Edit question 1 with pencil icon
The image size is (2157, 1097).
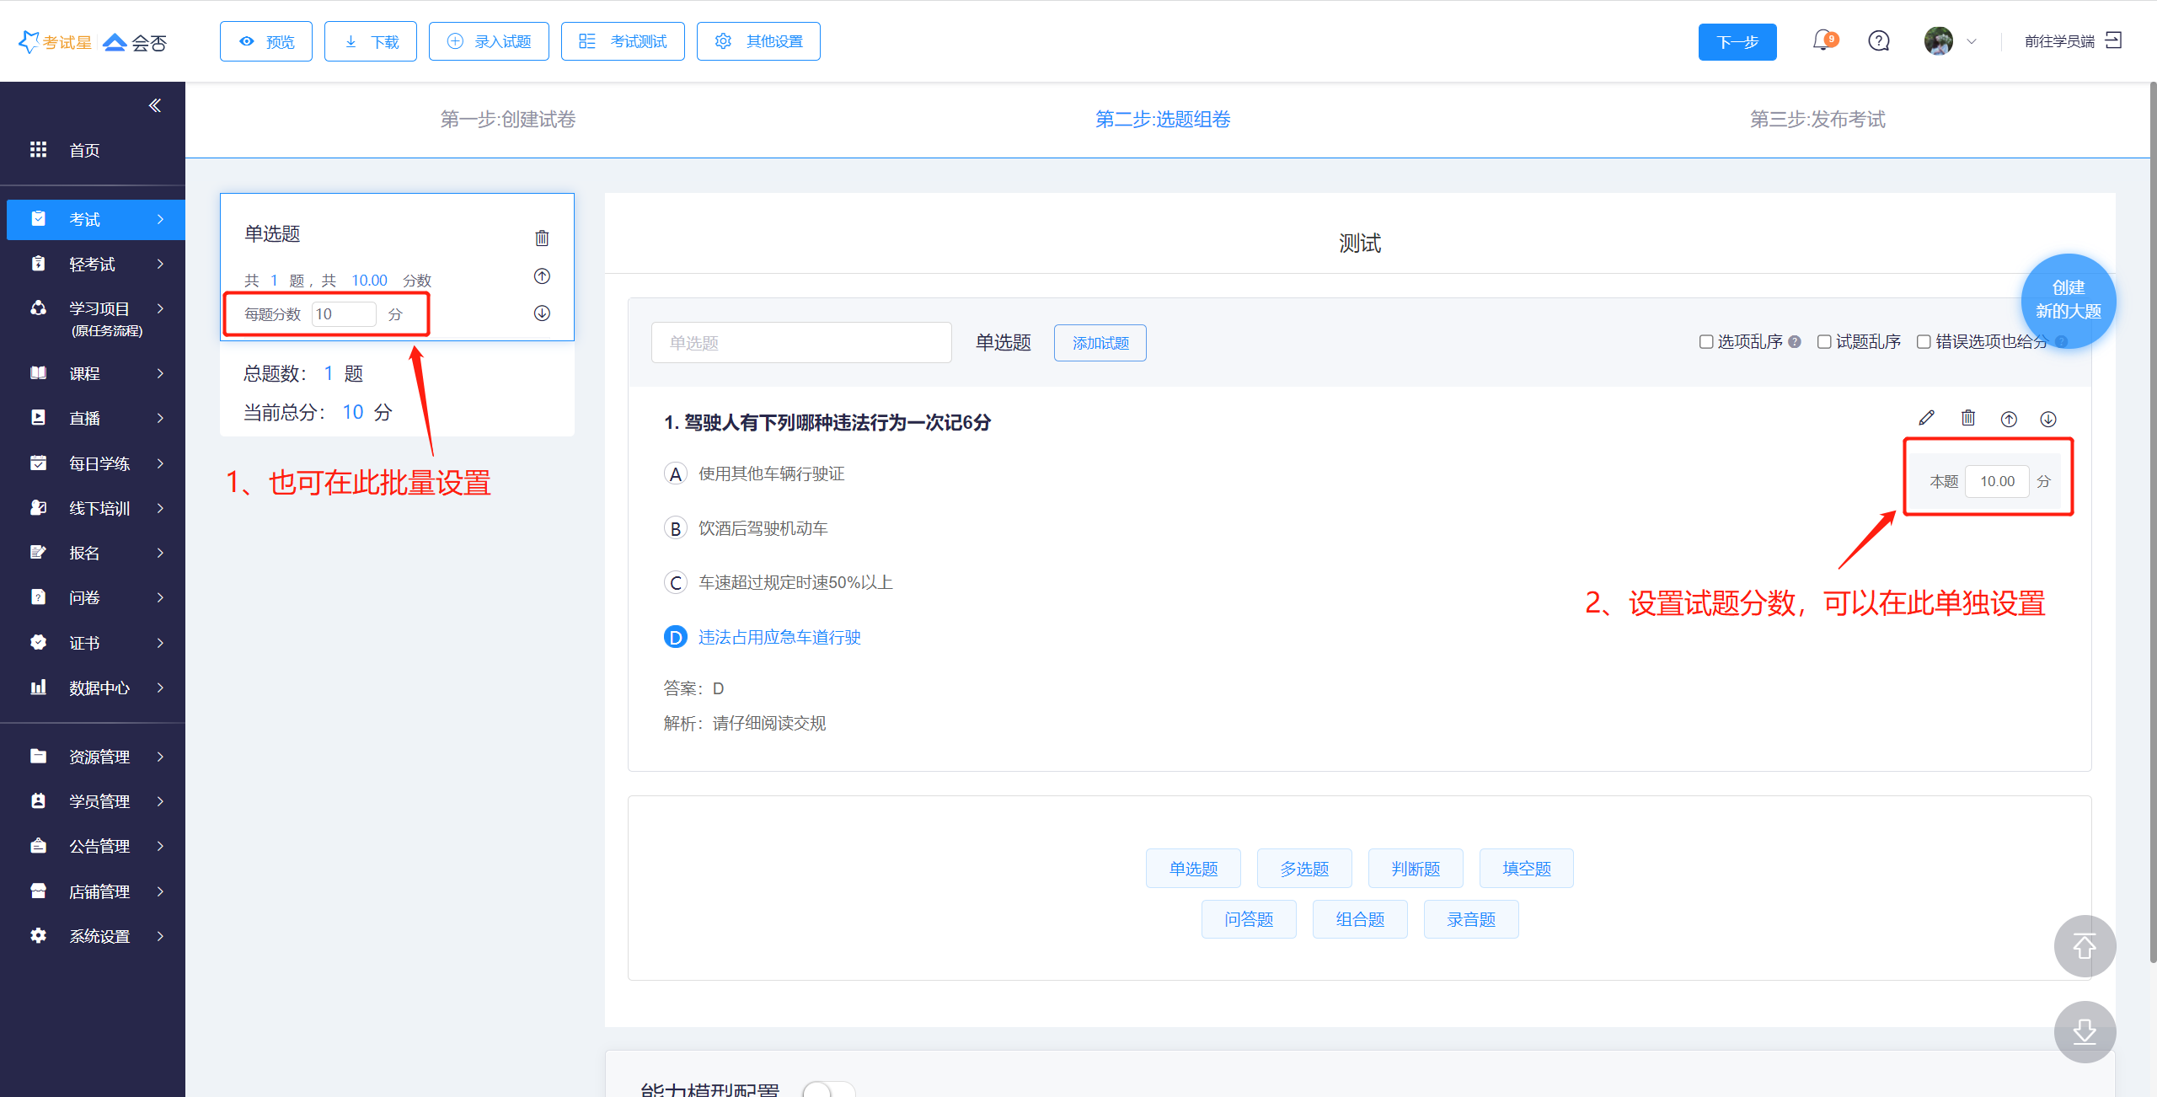coord(1926,419)
